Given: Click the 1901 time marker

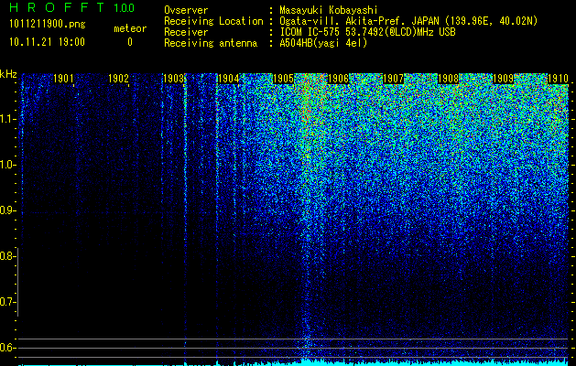Looking at the screenshot, I should click(63, 79).
